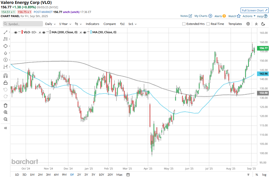Enable the Extended Hrs checkbox
269x177 pixels.
point(184,24)
